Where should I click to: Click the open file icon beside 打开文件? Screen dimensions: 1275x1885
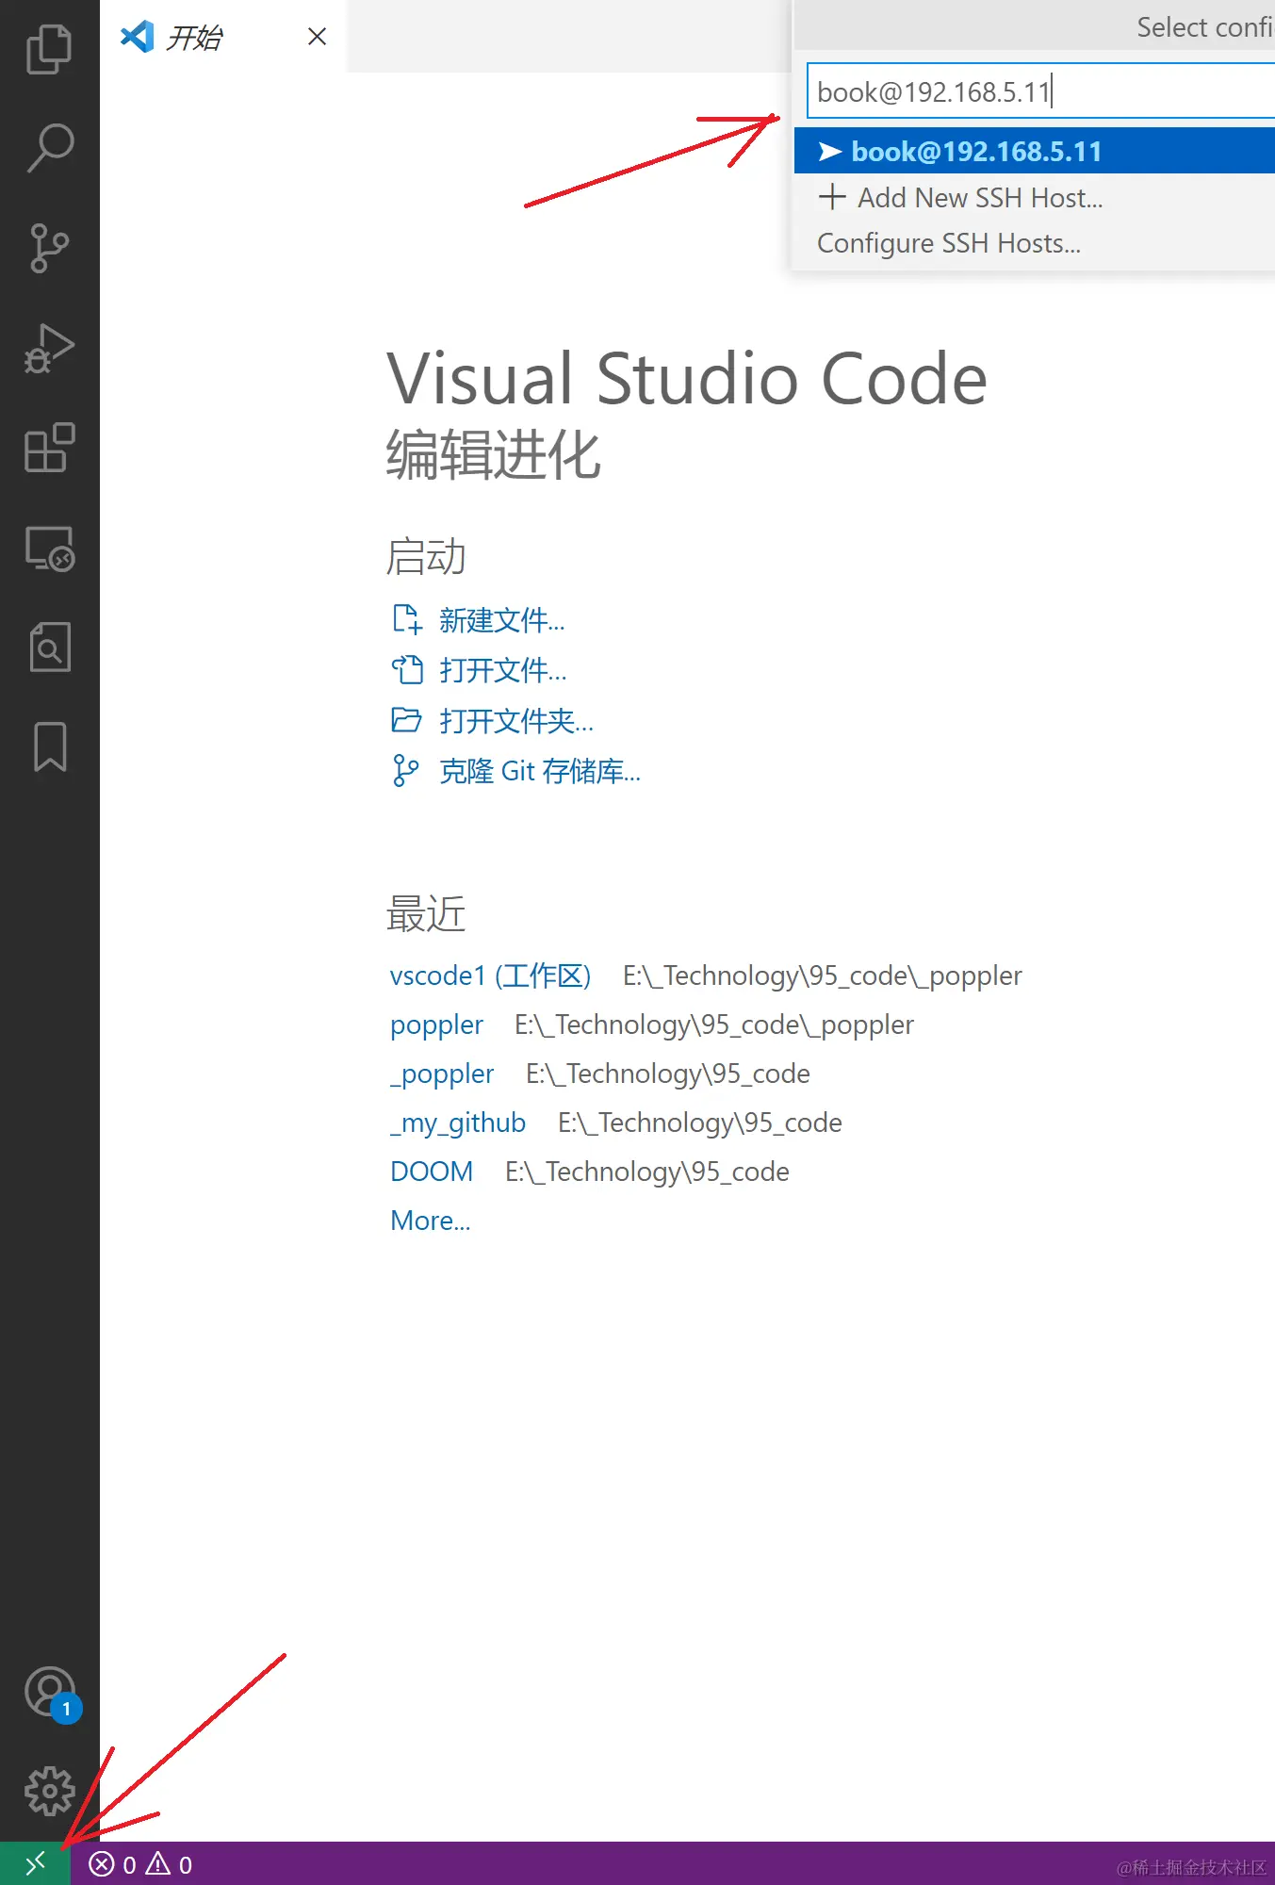[406, 670]
